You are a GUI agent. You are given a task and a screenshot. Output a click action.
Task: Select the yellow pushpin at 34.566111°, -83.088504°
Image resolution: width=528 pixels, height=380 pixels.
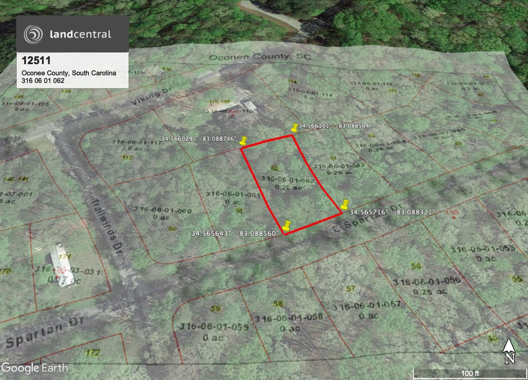click(x=294, y=127)
